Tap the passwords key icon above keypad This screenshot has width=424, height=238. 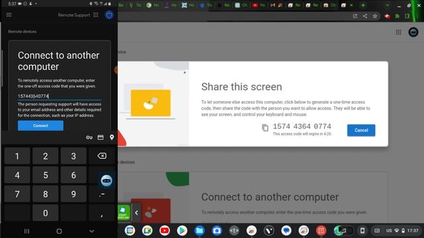[x=89, y=138]
